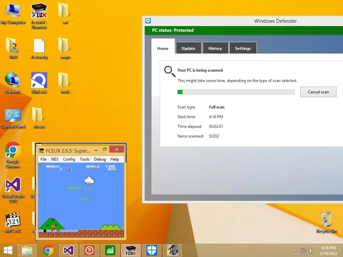Open File Explorer from the taskbar
The height and width of the screenshot is (257, 343).
click(x=27, y=250)
